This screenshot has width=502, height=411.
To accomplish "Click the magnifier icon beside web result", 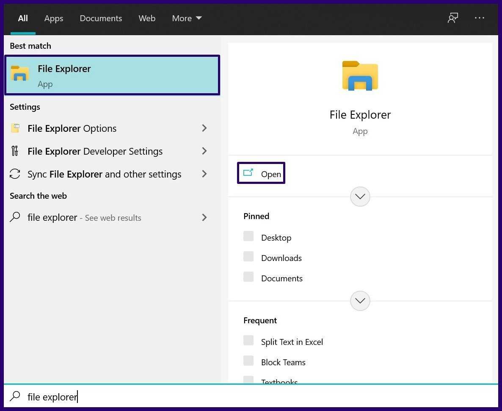I will (15, 218).
